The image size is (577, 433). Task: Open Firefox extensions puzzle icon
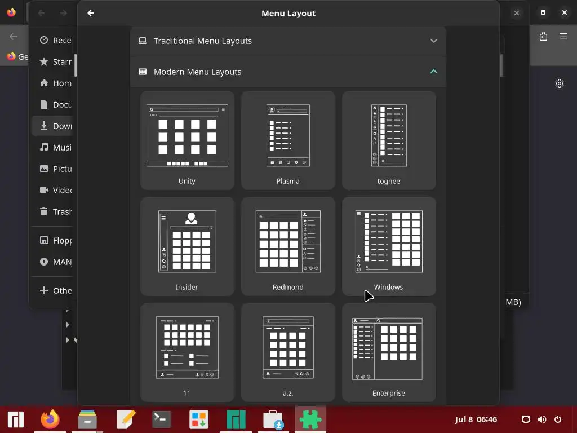(x=543, y=36)
